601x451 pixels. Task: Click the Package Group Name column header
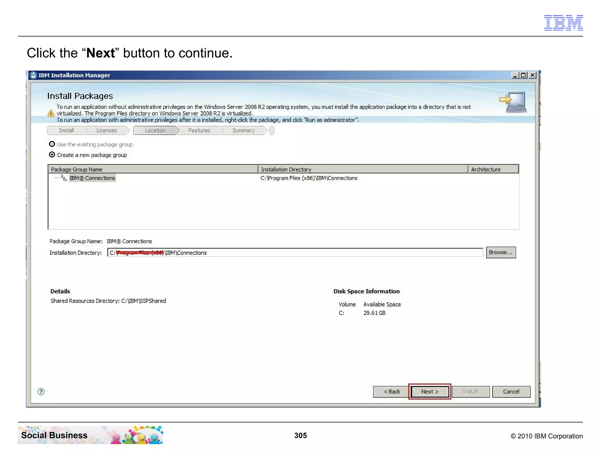153,169
